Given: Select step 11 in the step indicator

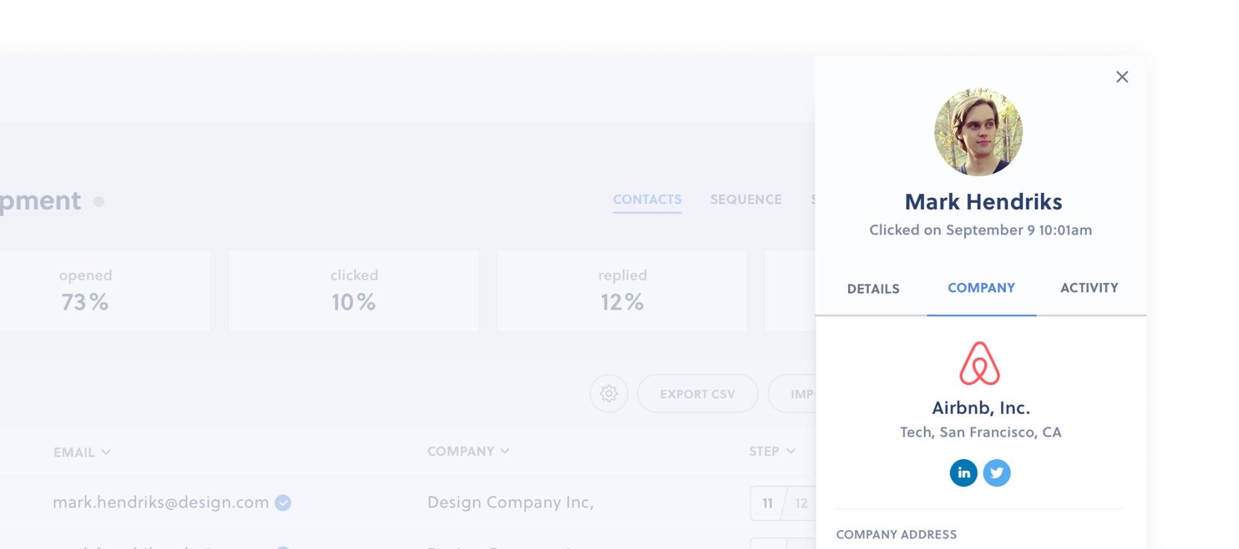Looking at the screenshot, I should pyautogui.click(x=767, y=503).
